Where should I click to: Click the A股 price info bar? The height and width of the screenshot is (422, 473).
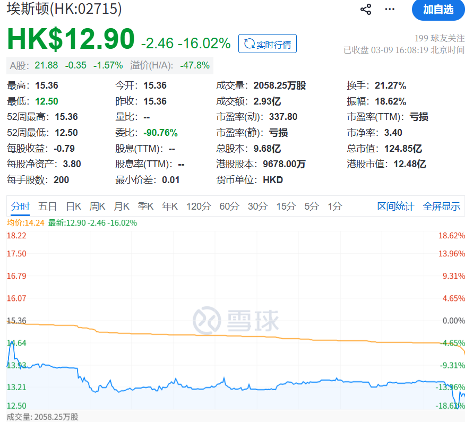click(109, 65)
